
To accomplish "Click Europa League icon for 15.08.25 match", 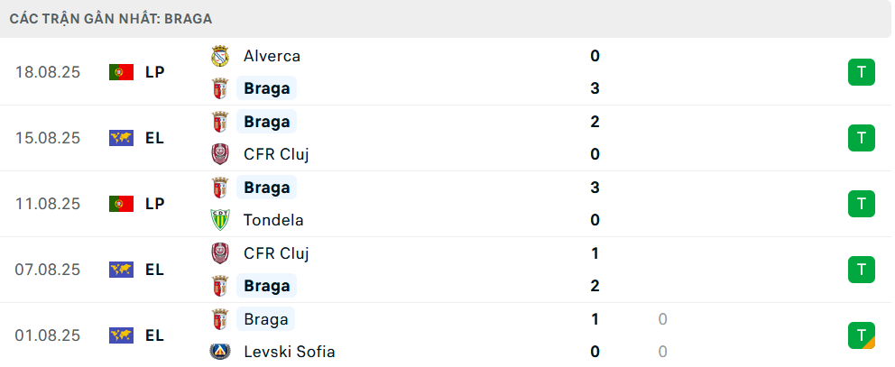I will [x=121, y=138].
